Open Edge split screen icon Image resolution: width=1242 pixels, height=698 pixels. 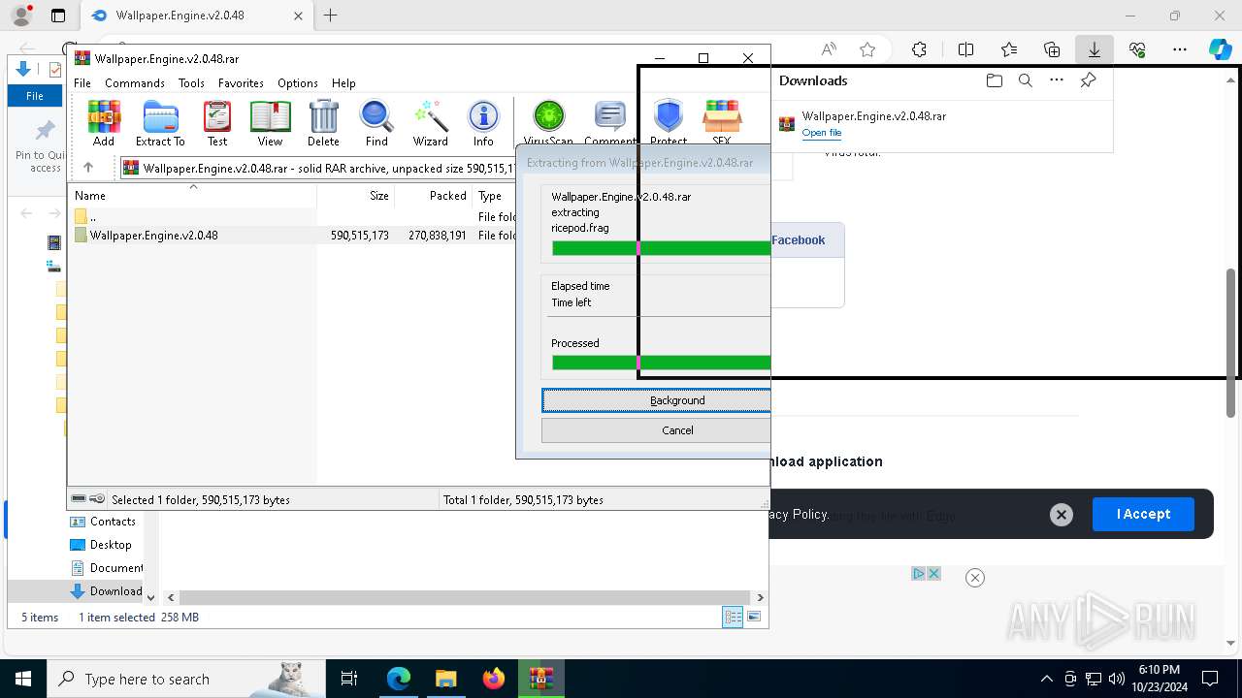[x=965, y=49]
